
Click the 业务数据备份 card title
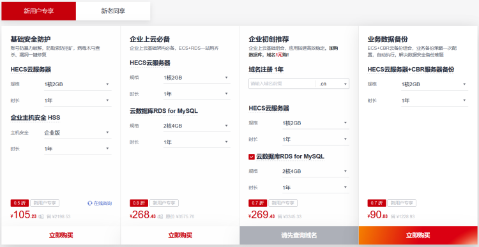388,39
